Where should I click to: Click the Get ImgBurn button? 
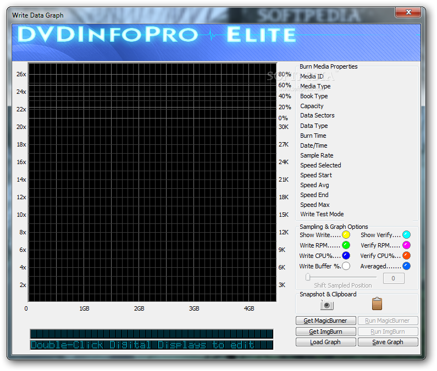click(325, 331)
